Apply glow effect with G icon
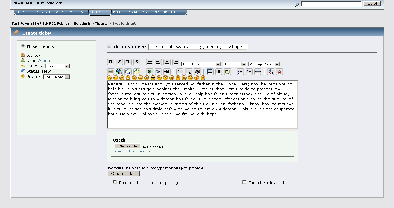Viewport: 394px width, 208px height. tap(149, 71)
